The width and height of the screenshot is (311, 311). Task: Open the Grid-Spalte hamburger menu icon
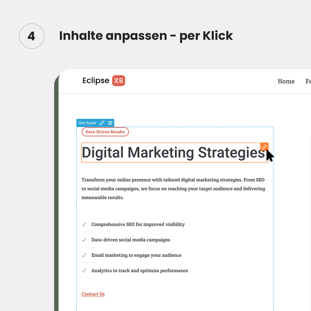click(x=110, y=123)
